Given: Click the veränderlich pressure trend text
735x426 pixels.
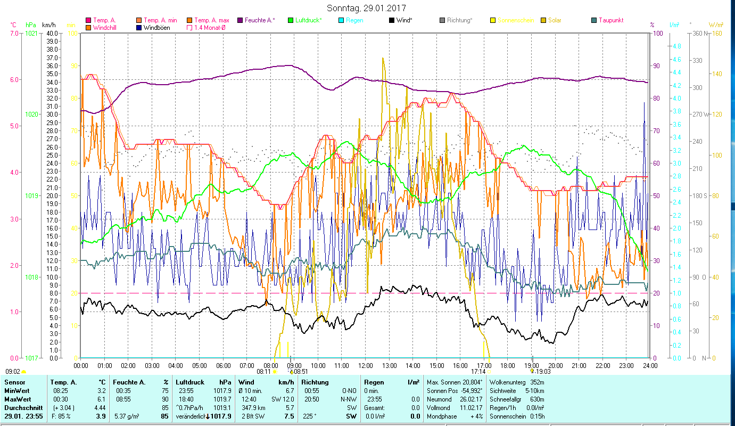Looking at the screenshot, I should pyautogui.click(x=191, y=416).
